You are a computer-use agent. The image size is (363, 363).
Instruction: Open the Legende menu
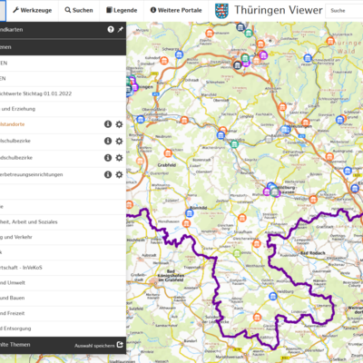point(122,10)
